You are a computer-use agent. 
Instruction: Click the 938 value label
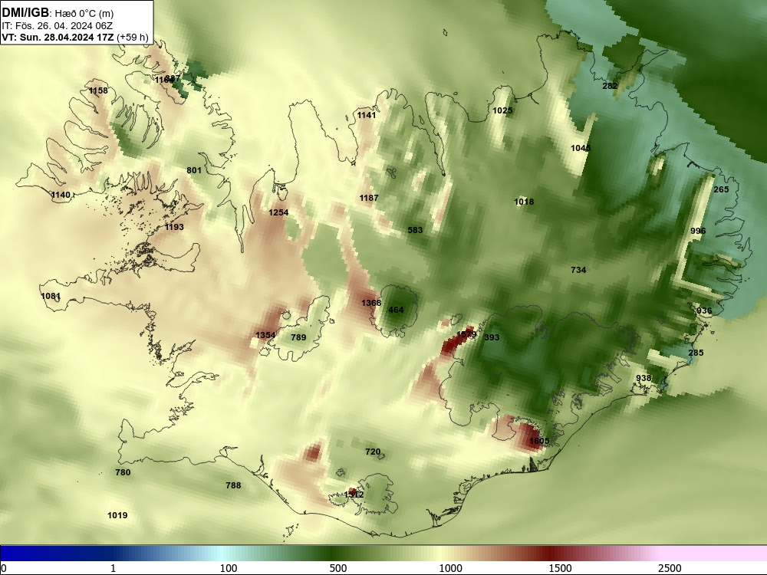(x=644, y=379)
